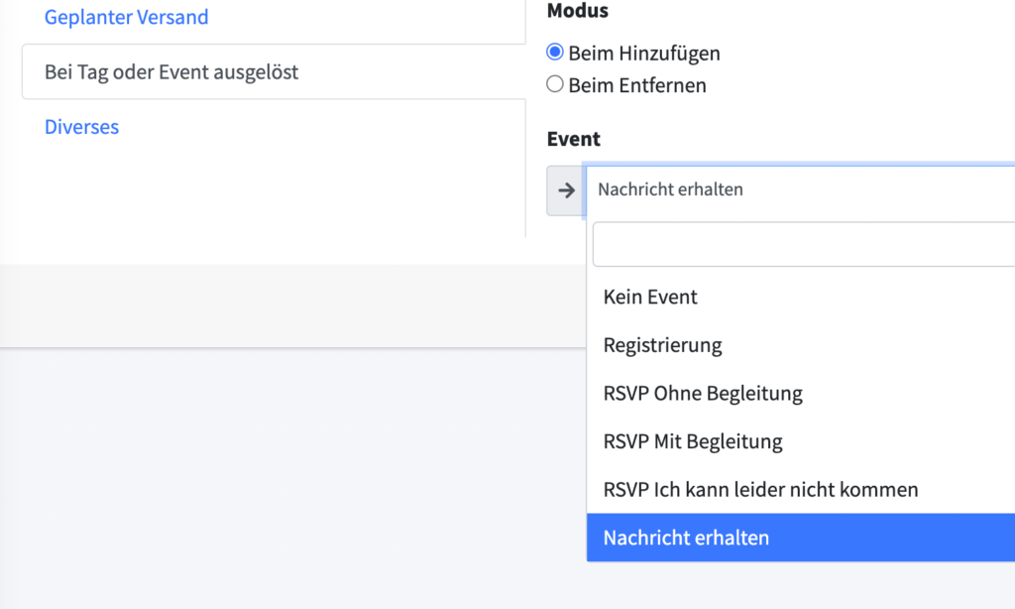This screenshot has width=1015, height=609.
Task: Click the 'Event' field label
Action: pos(574,140)
